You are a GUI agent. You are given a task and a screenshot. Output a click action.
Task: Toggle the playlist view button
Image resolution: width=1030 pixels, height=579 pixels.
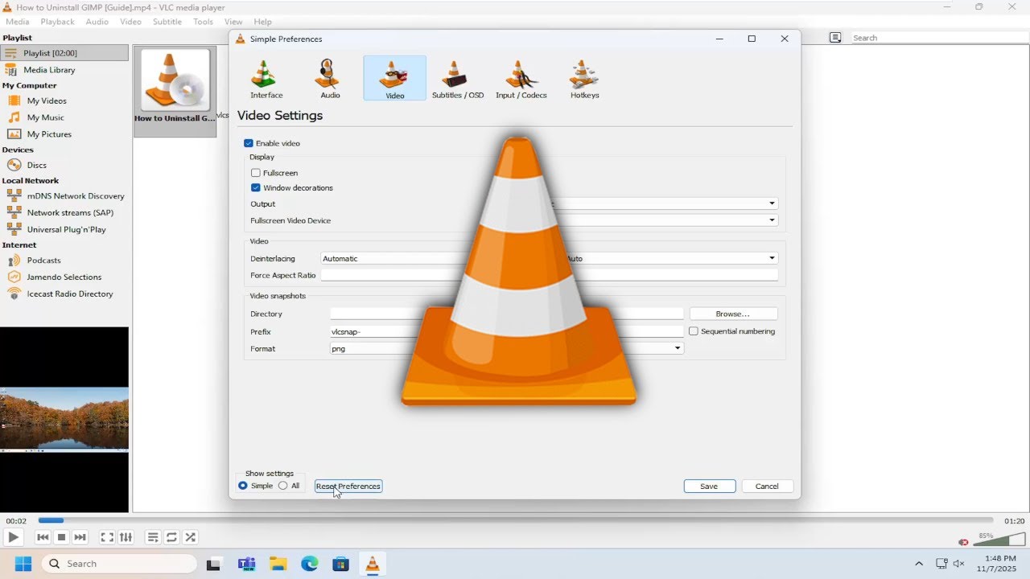point(153,537)
